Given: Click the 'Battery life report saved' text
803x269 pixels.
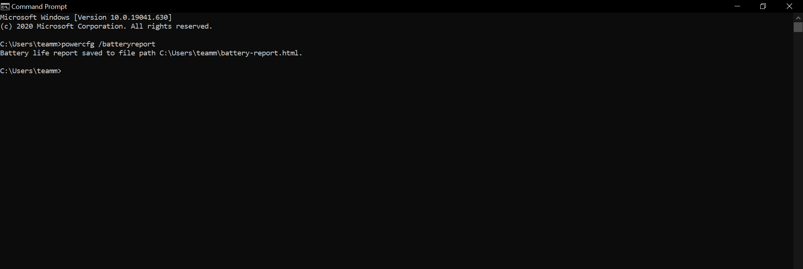Looking at the screenshot, I should pyautogui.click(x=51, y=53).
